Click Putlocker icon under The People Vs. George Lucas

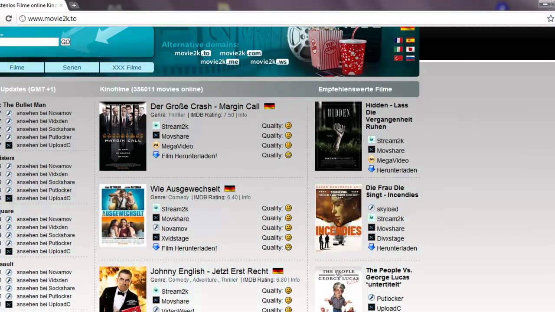[372, 298]
